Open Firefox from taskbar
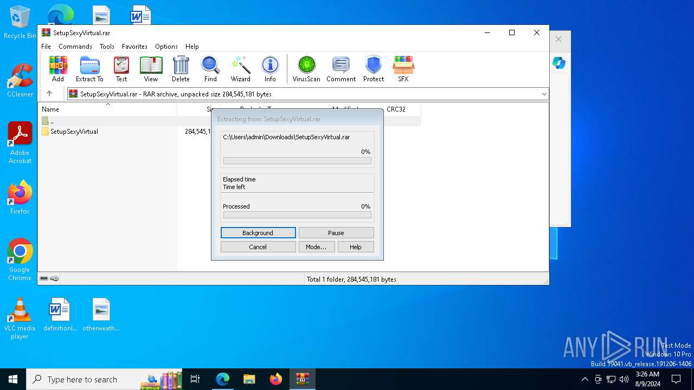The image size is (694, 390). pos(275,379)
